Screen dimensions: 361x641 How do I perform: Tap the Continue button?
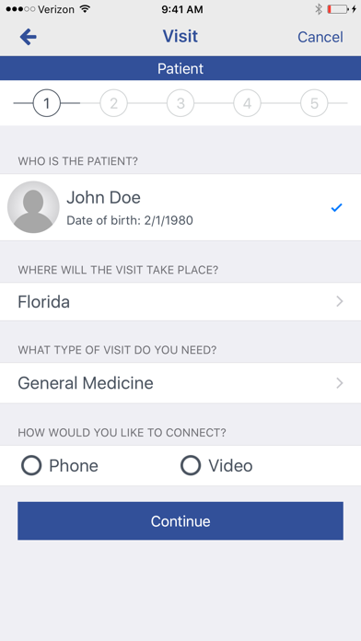click(x=180, y=521)
